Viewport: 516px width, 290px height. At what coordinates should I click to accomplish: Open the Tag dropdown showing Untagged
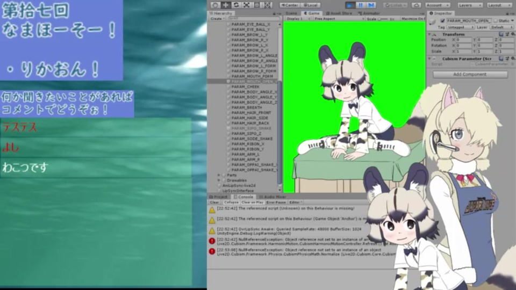click(x=461, y=27)
